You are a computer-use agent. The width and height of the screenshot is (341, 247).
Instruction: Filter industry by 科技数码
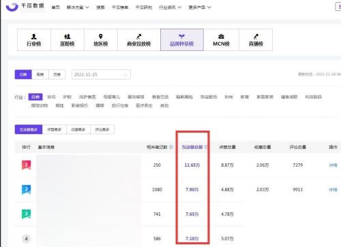(314, 97)
